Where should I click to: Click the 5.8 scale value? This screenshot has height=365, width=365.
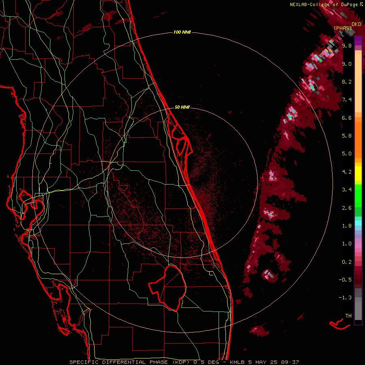[x=347, y=135]
